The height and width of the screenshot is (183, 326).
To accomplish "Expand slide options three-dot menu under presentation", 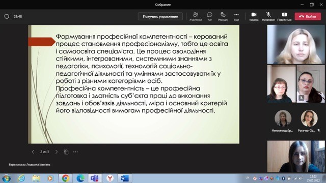I will [x=75, y=152].
